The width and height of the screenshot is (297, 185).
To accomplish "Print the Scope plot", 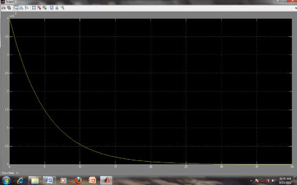I will [3, 8].
